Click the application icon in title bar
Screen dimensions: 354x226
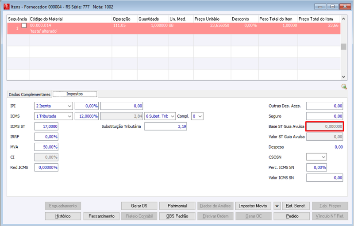pyautogui.click(x=7, y=7)
